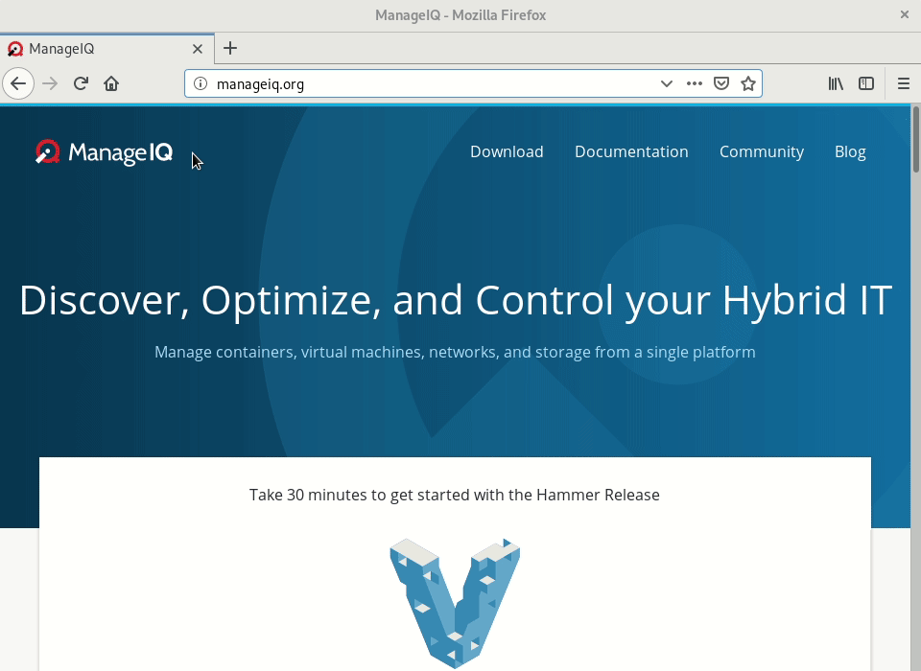Save page to Pocket
921x671 pixels.
click(x=721, y=83)
